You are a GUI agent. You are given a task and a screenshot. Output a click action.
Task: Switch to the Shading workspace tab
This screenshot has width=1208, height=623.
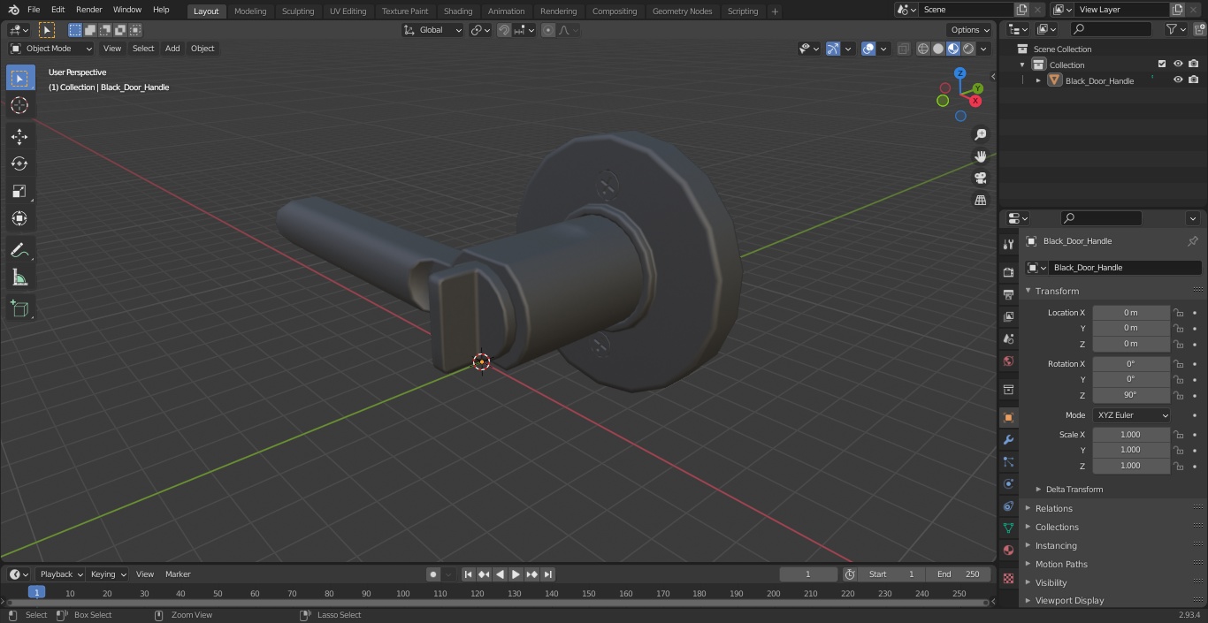tap(458, 11)
